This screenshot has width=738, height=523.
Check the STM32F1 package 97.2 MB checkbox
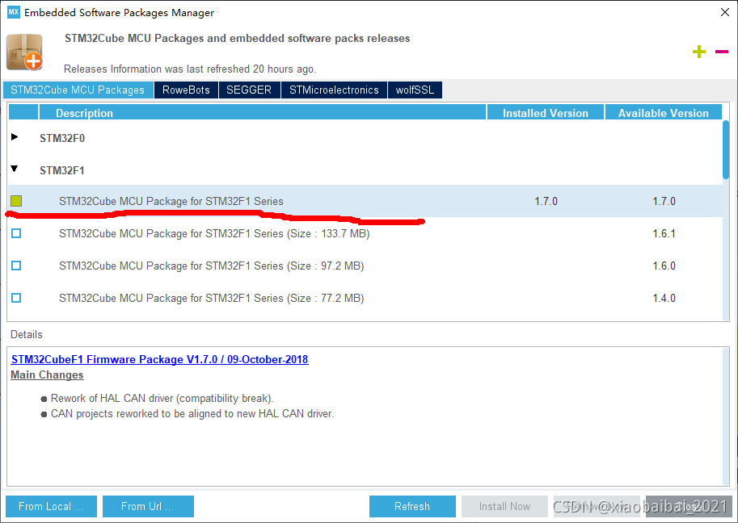coord(16,266)
